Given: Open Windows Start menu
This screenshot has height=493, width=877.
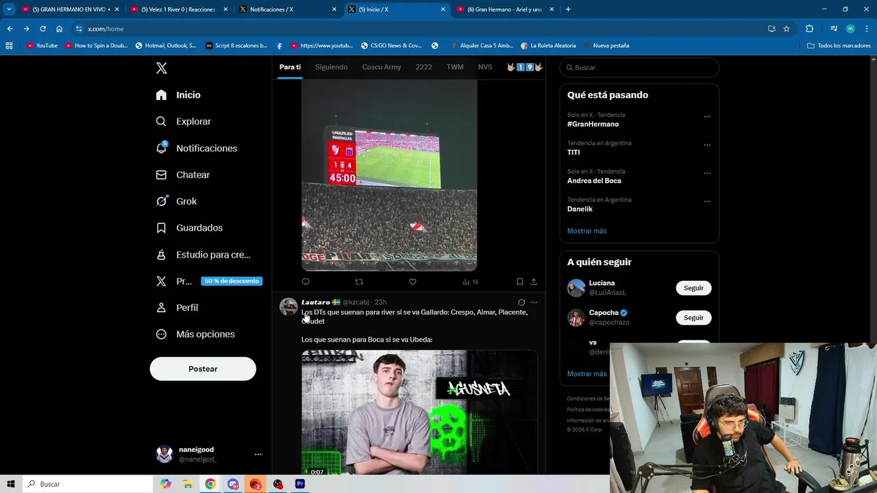Looking at the screenshot, I should click(11, 484).
